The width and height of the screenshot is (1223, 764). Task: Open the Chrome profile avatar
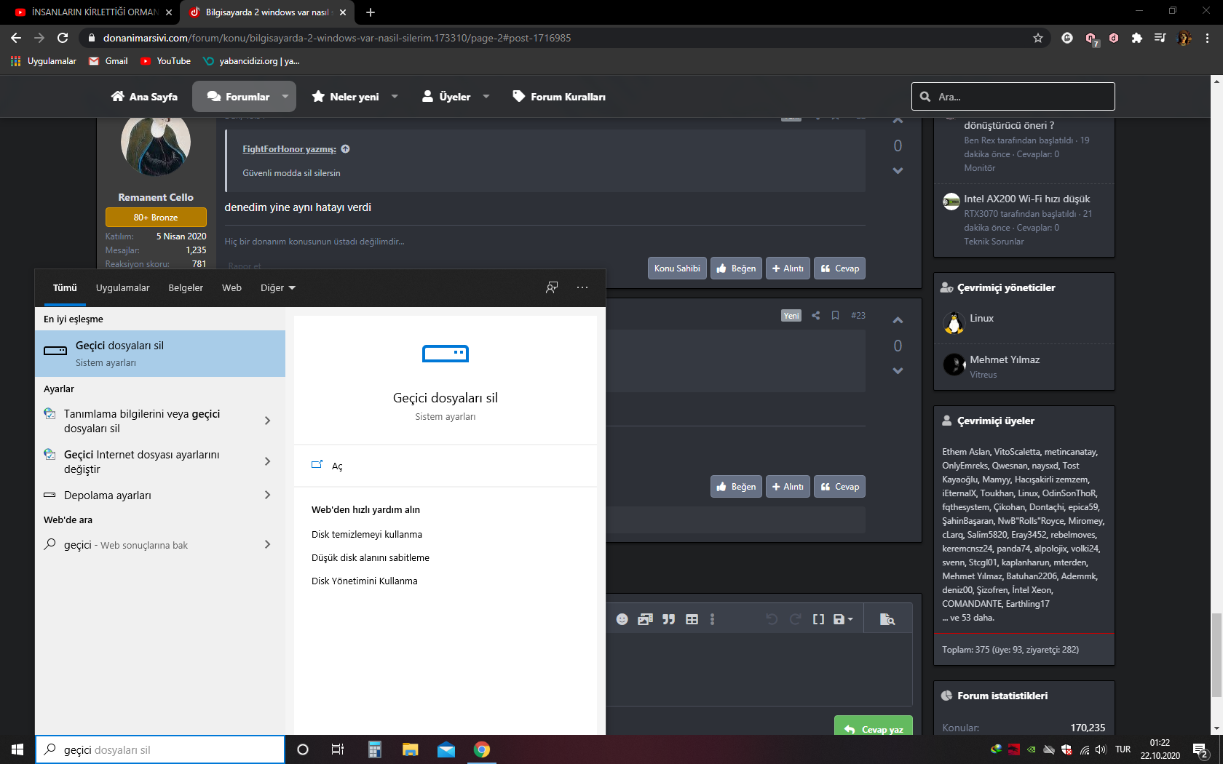point(1184,38)
